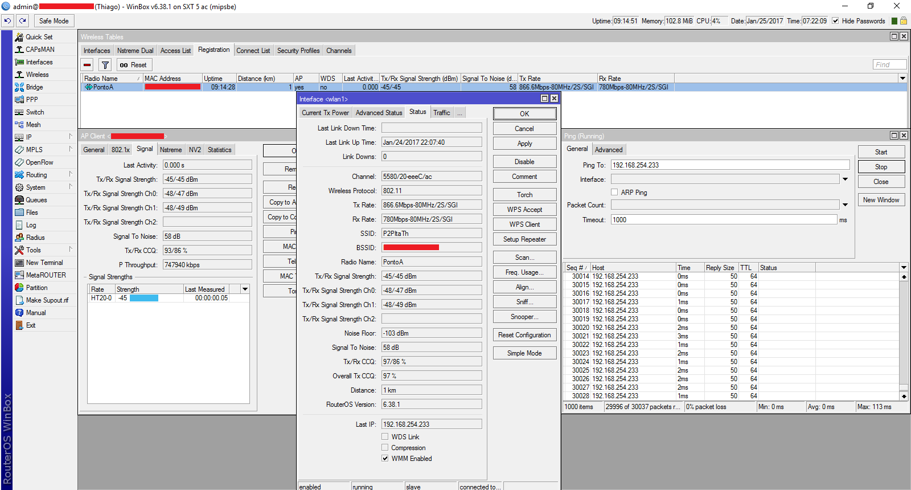This screenshot has width=911, height=490.
Task: Toggle the Hide Passwords checkbox
Action: point(835,21)
